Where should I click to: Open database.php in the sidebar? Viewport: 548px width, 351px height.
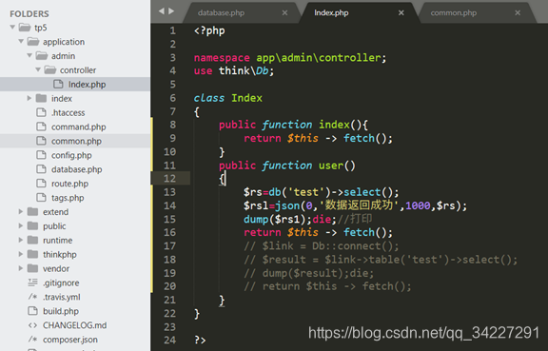(76, 169)
